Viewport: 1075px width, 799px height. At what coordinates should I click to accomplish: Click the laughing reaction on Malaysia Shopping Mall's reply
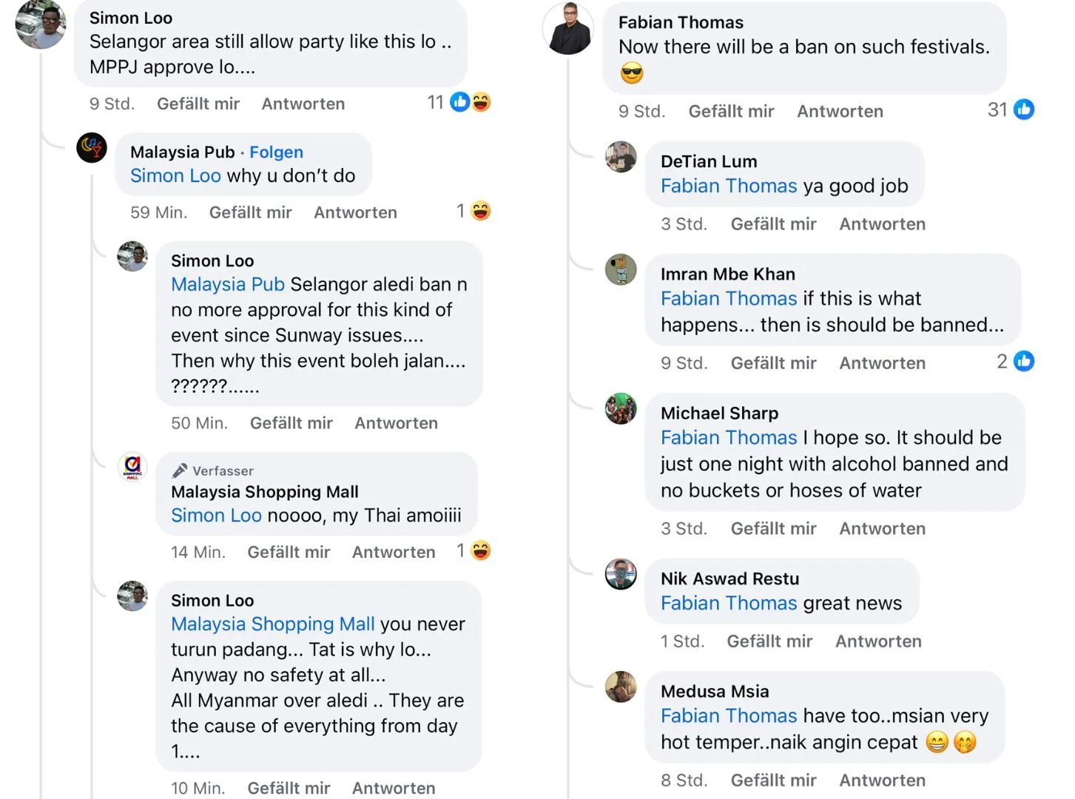481,551
